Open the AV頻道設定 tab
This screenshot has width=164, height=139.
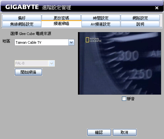[101, 24]
